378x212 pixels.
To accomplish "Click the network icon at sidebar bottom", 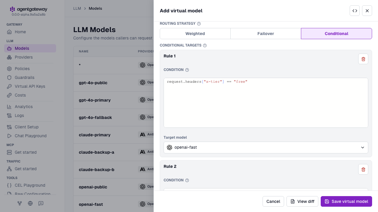I will pos(19,203).
